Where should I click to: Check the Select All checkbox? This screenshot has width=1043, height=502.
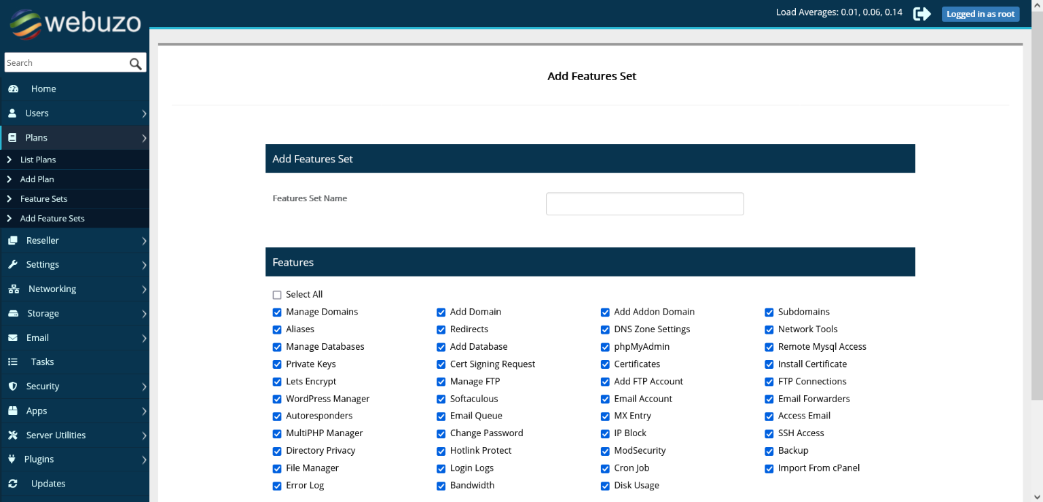coord(277,295)
